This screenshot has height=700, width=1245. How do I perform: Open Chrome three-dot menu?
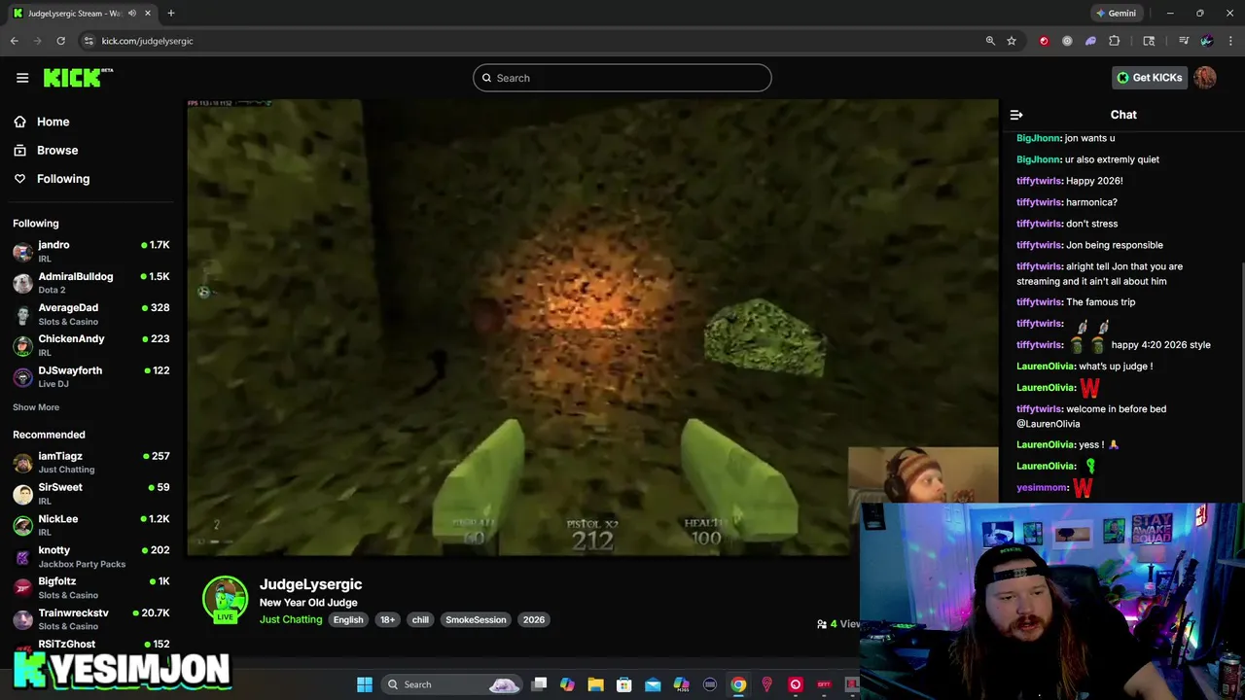(1231, 41)
